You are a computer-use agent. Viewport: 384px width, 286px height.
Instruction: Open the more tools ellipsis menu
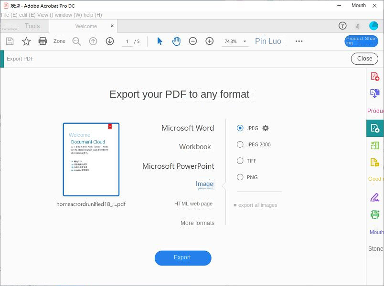(x=299, y=41)
